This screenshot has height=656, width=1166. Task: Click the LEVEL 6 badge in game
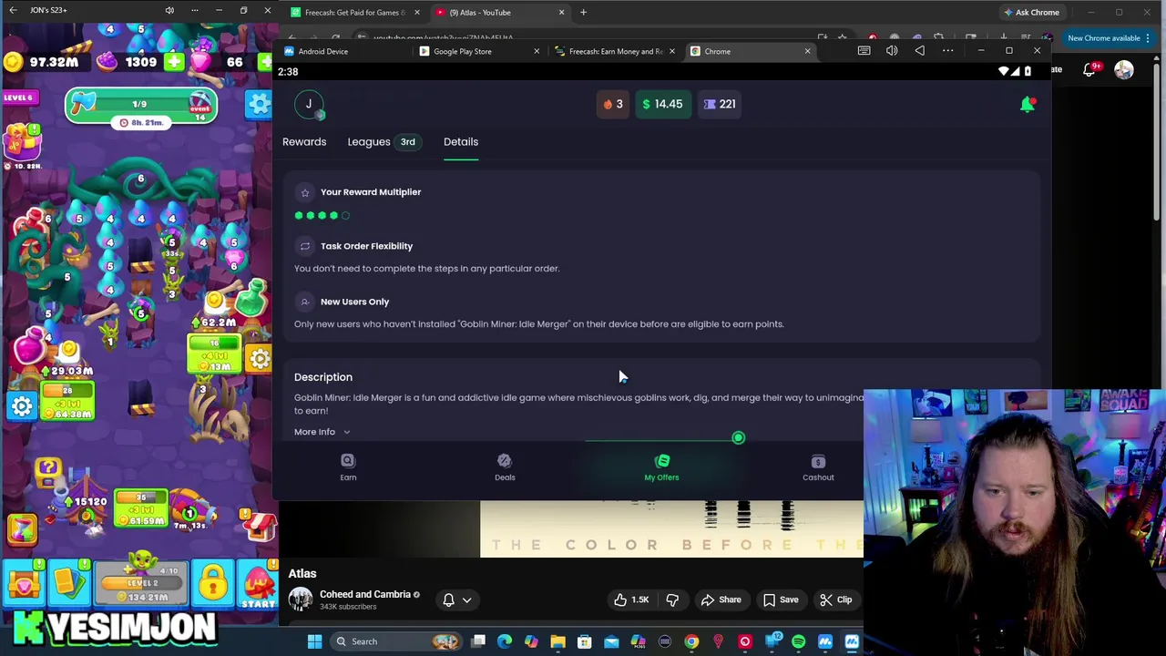point(18,97)
